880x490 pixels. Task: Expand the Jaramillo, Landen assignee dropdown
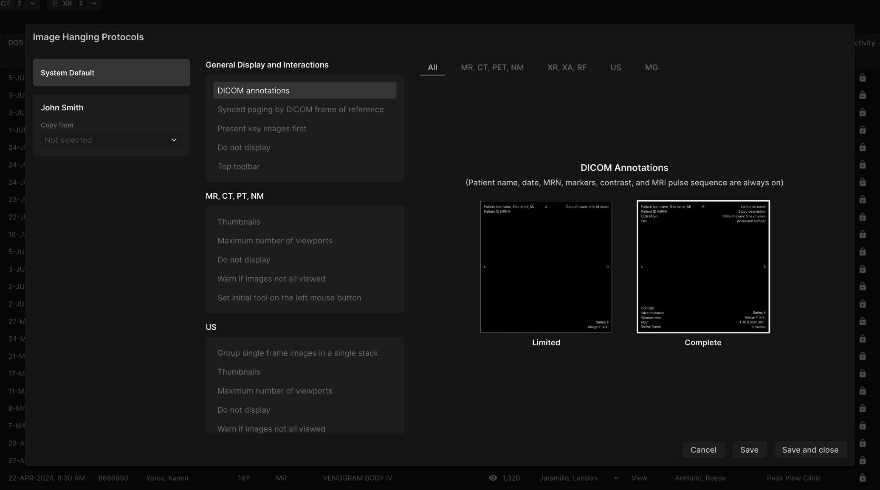pos(616,478)
